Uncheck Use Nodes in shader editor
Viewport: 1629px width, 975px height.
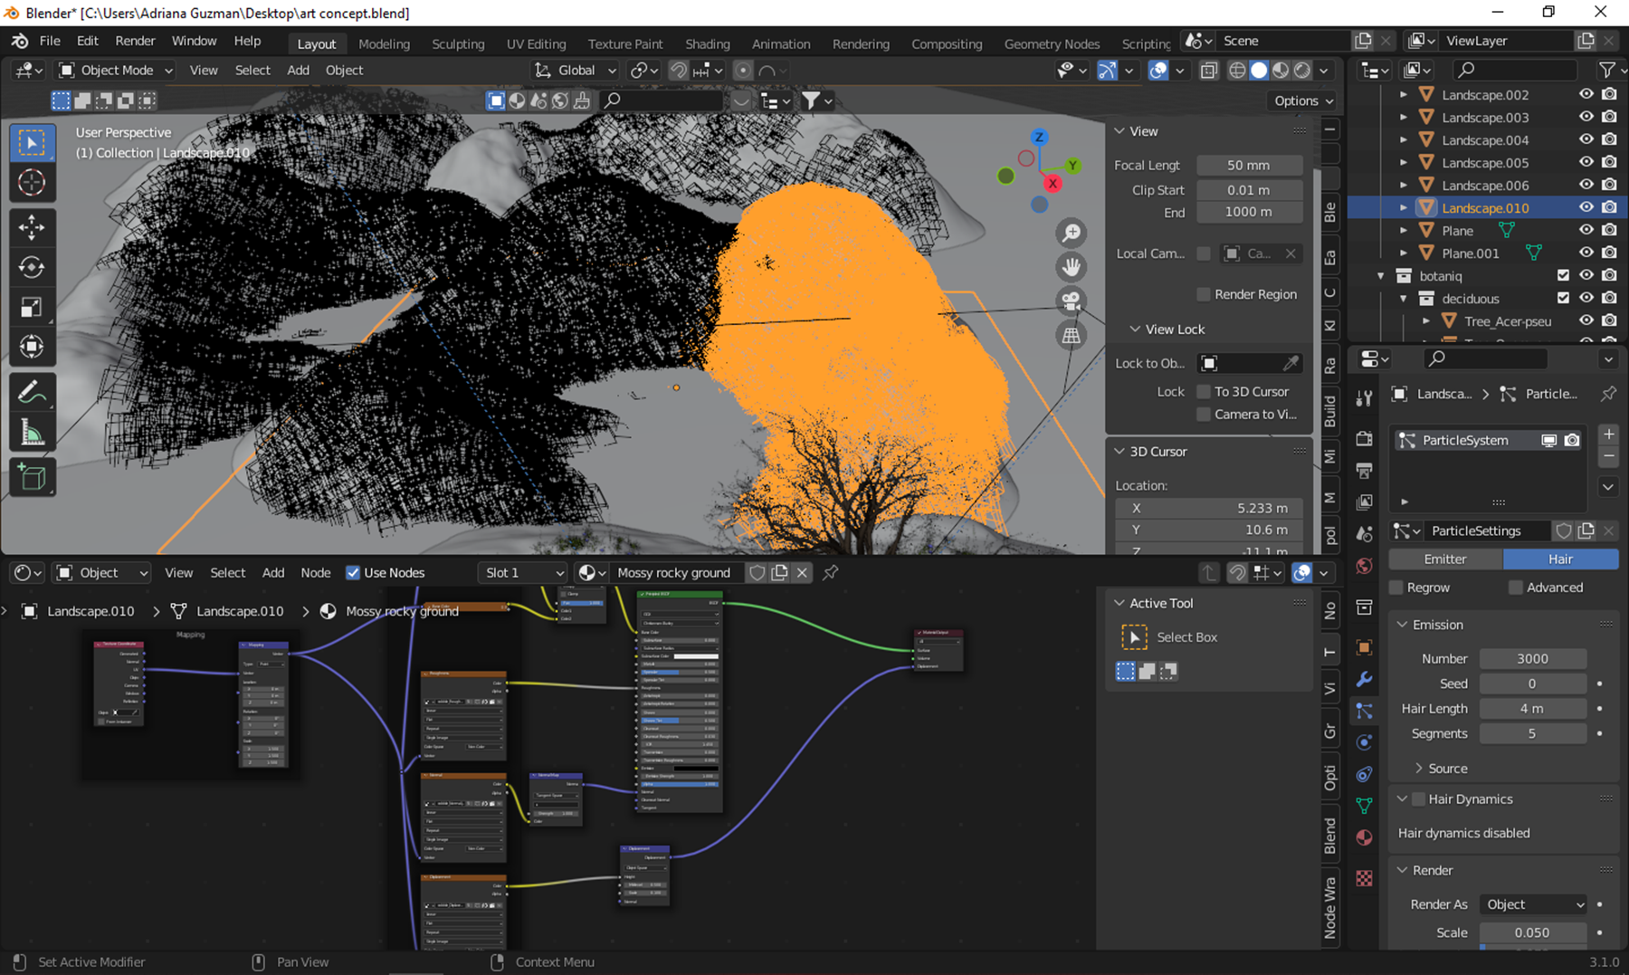[x=353, y=572]
